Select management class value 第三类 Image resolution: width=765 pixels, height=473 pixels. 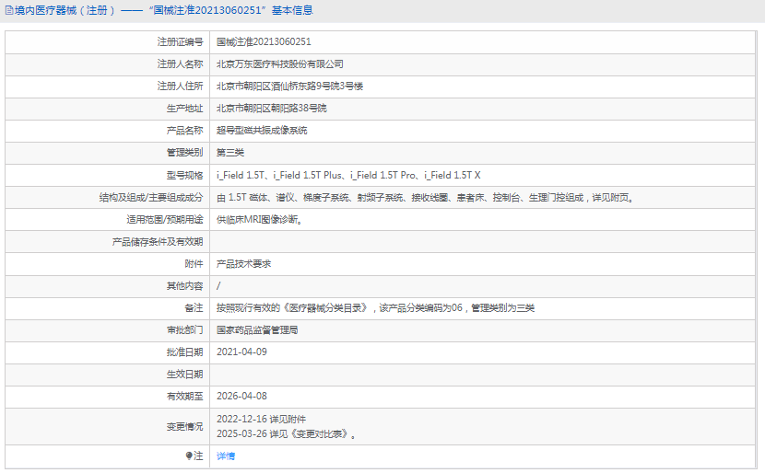point(230,153)
